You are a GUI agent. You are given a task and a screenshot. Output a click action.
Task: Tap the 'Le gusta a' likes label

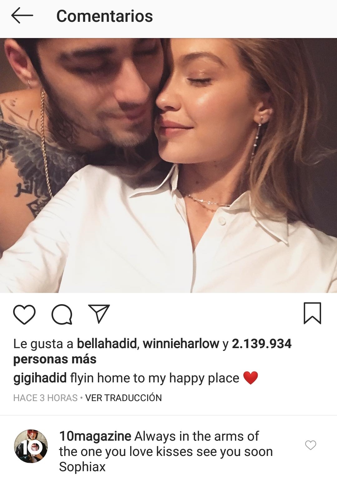tap(43, 344)
